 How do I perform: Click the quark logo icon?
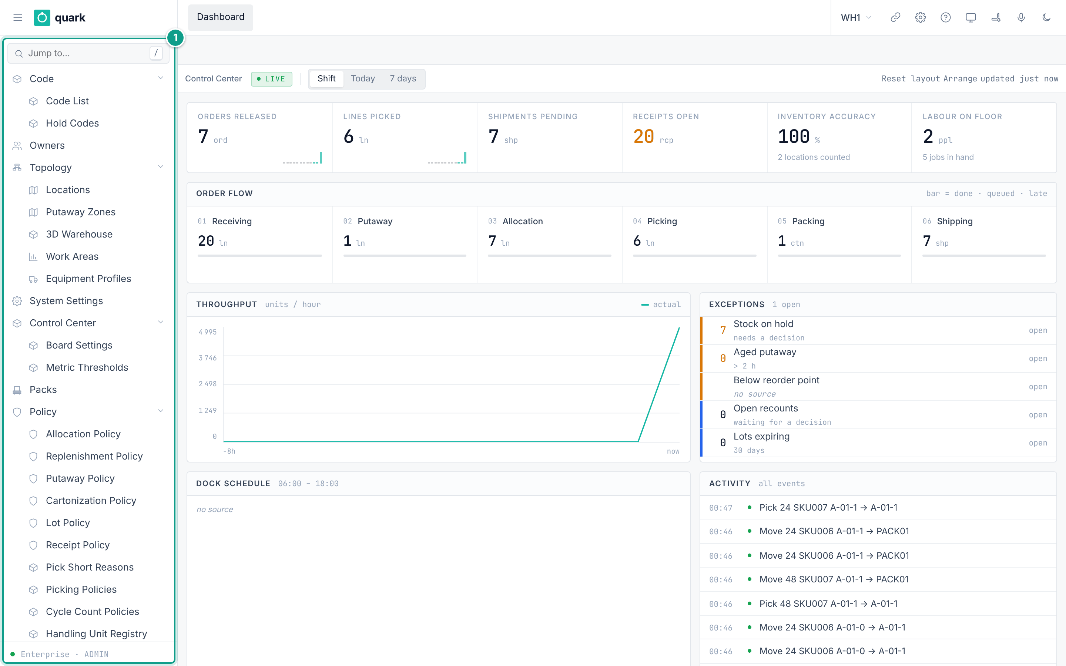point(42,18)
